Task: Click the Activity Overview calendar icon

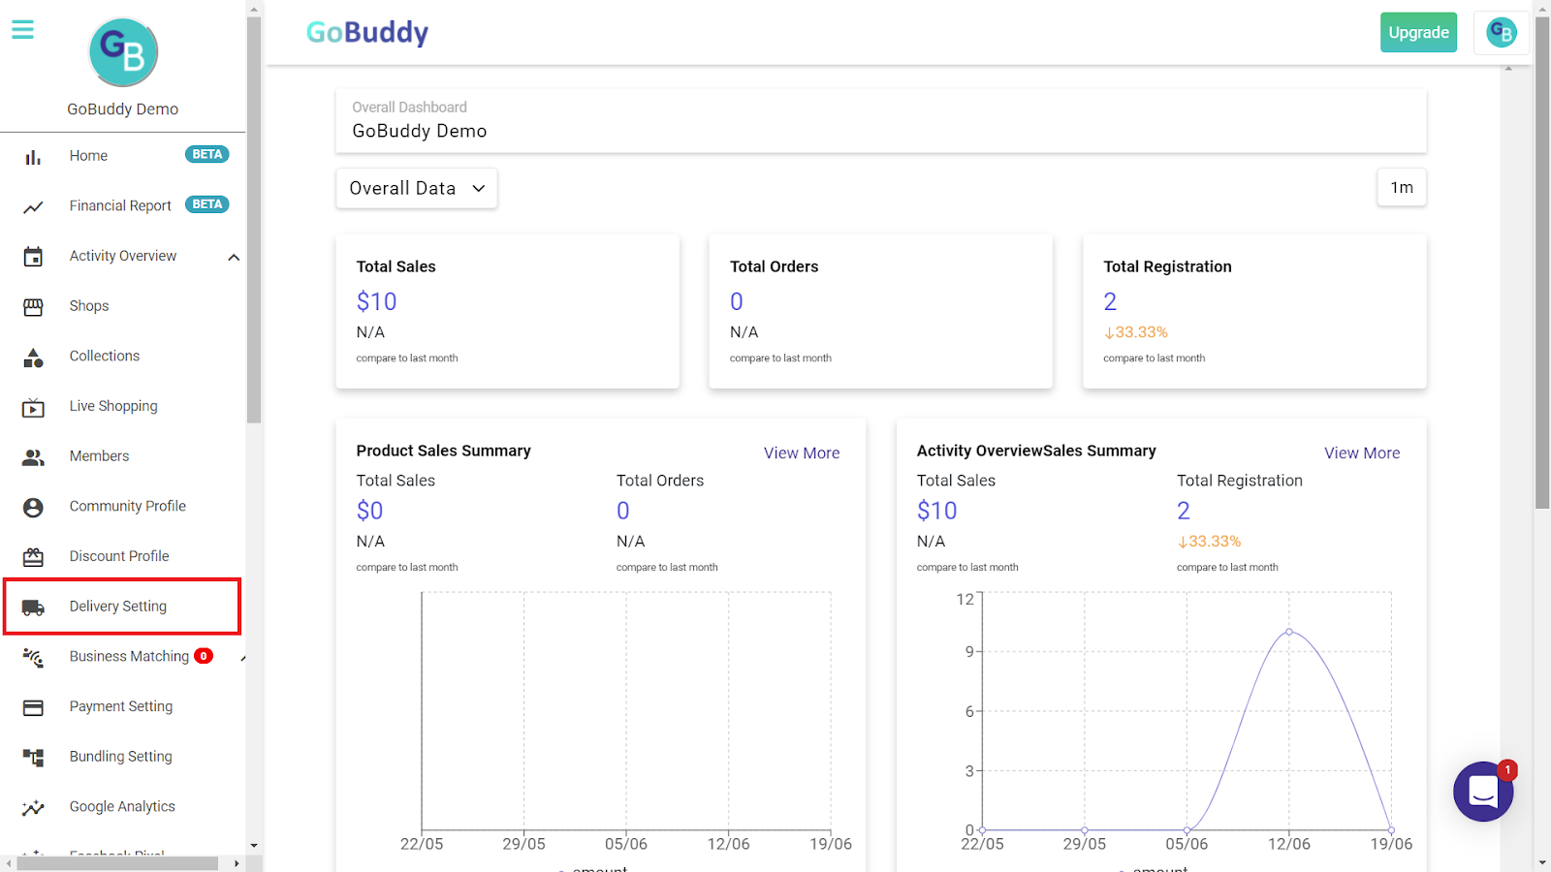Action: [33, 257]
